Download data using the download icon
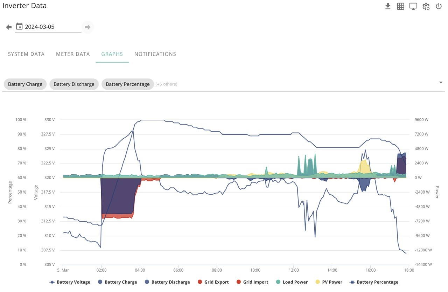This screenshot has width=448, height=292. point(388,6)
